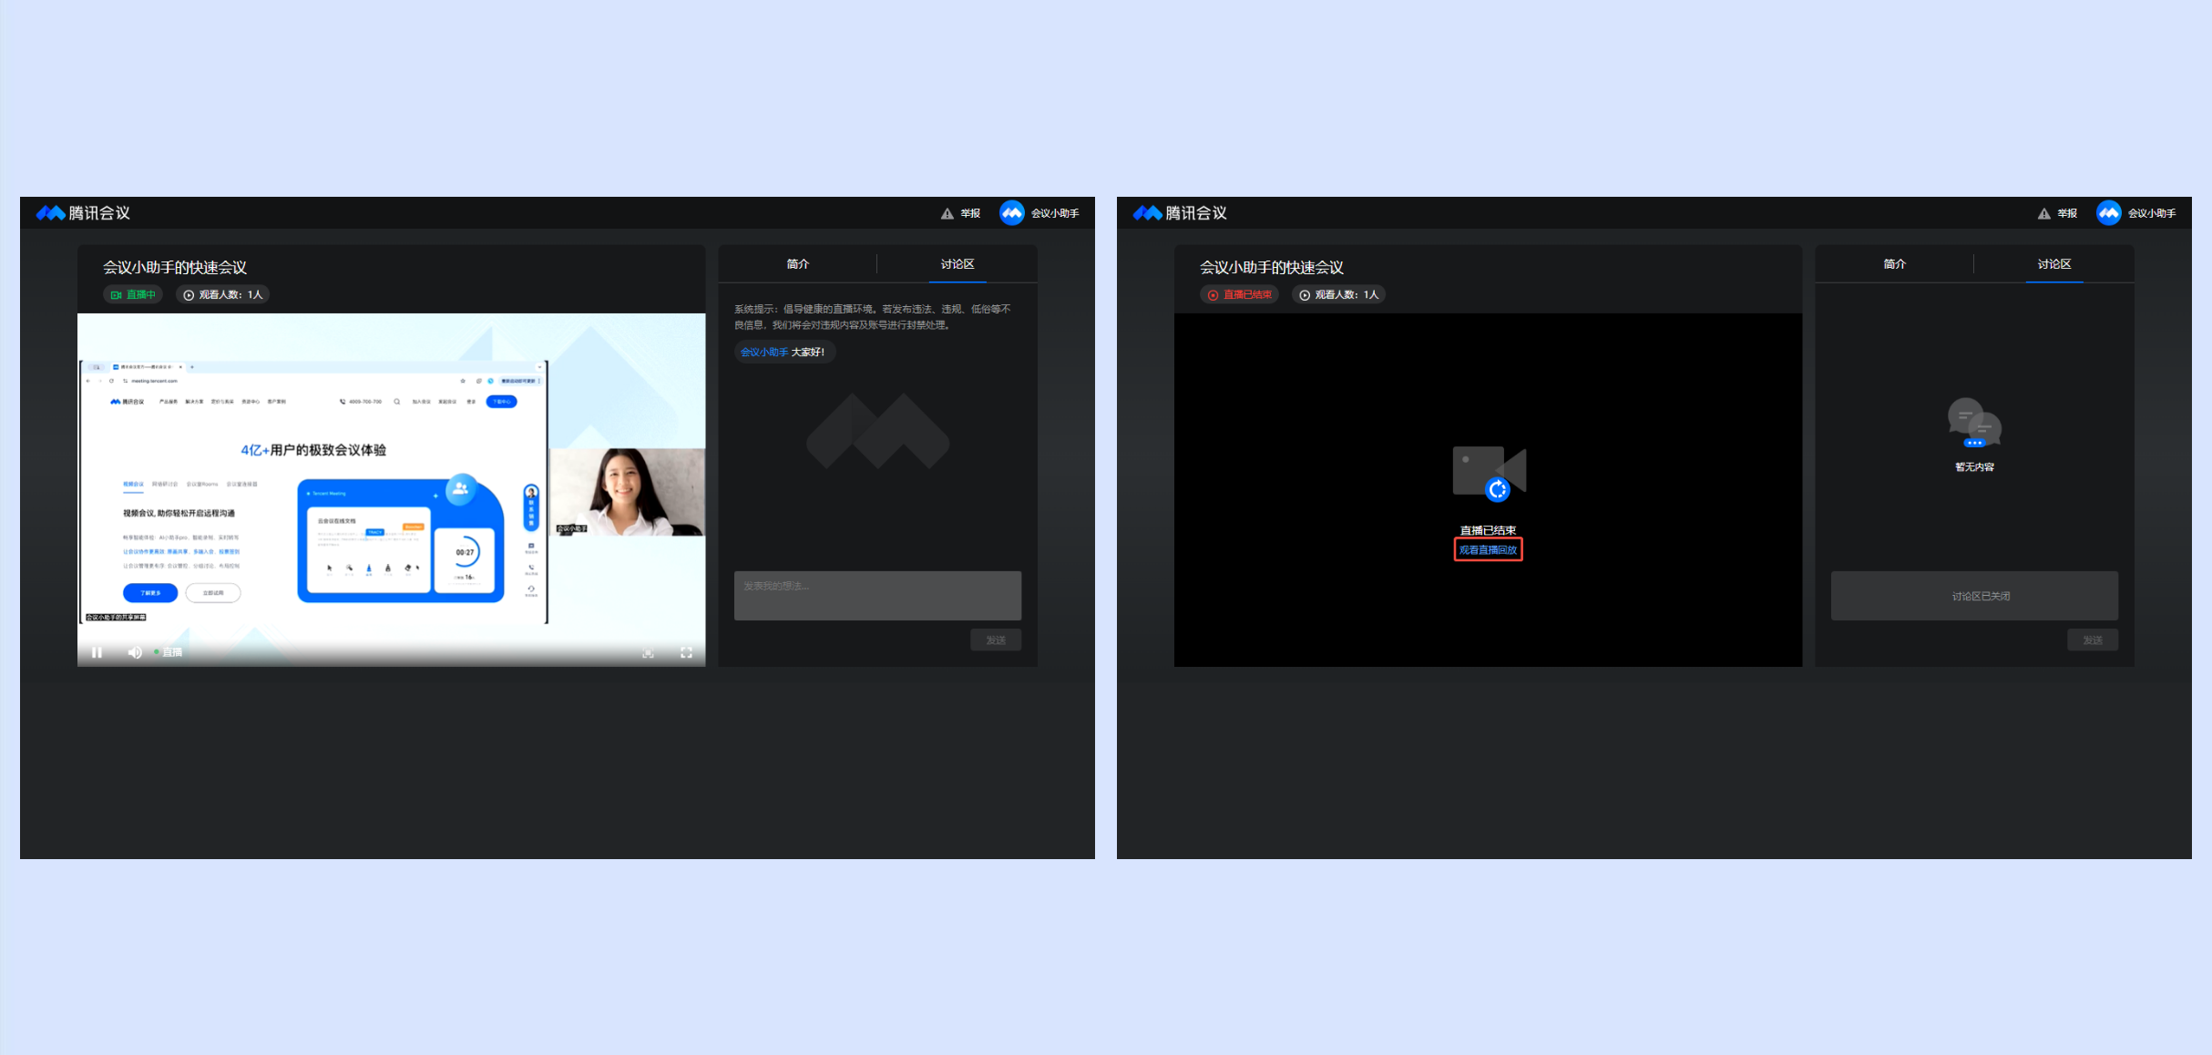The height and width of the screenshot is (1055, 2212).
Task: Click the live video area in left window
Action: (391, 489)
